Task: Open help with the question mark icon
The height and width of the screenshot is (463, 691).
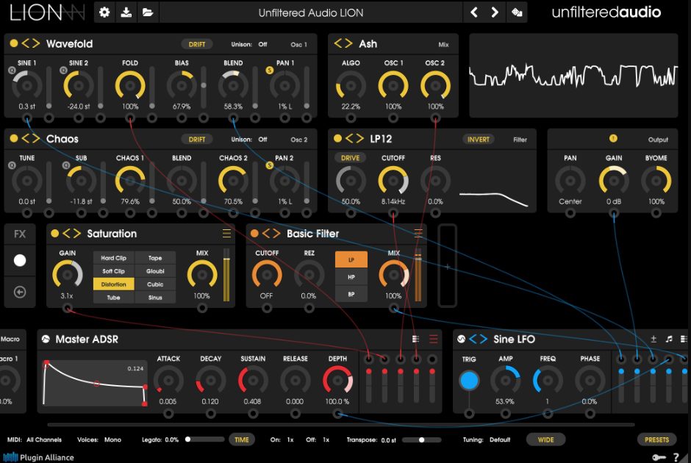Action: click(x=676, y=457)
